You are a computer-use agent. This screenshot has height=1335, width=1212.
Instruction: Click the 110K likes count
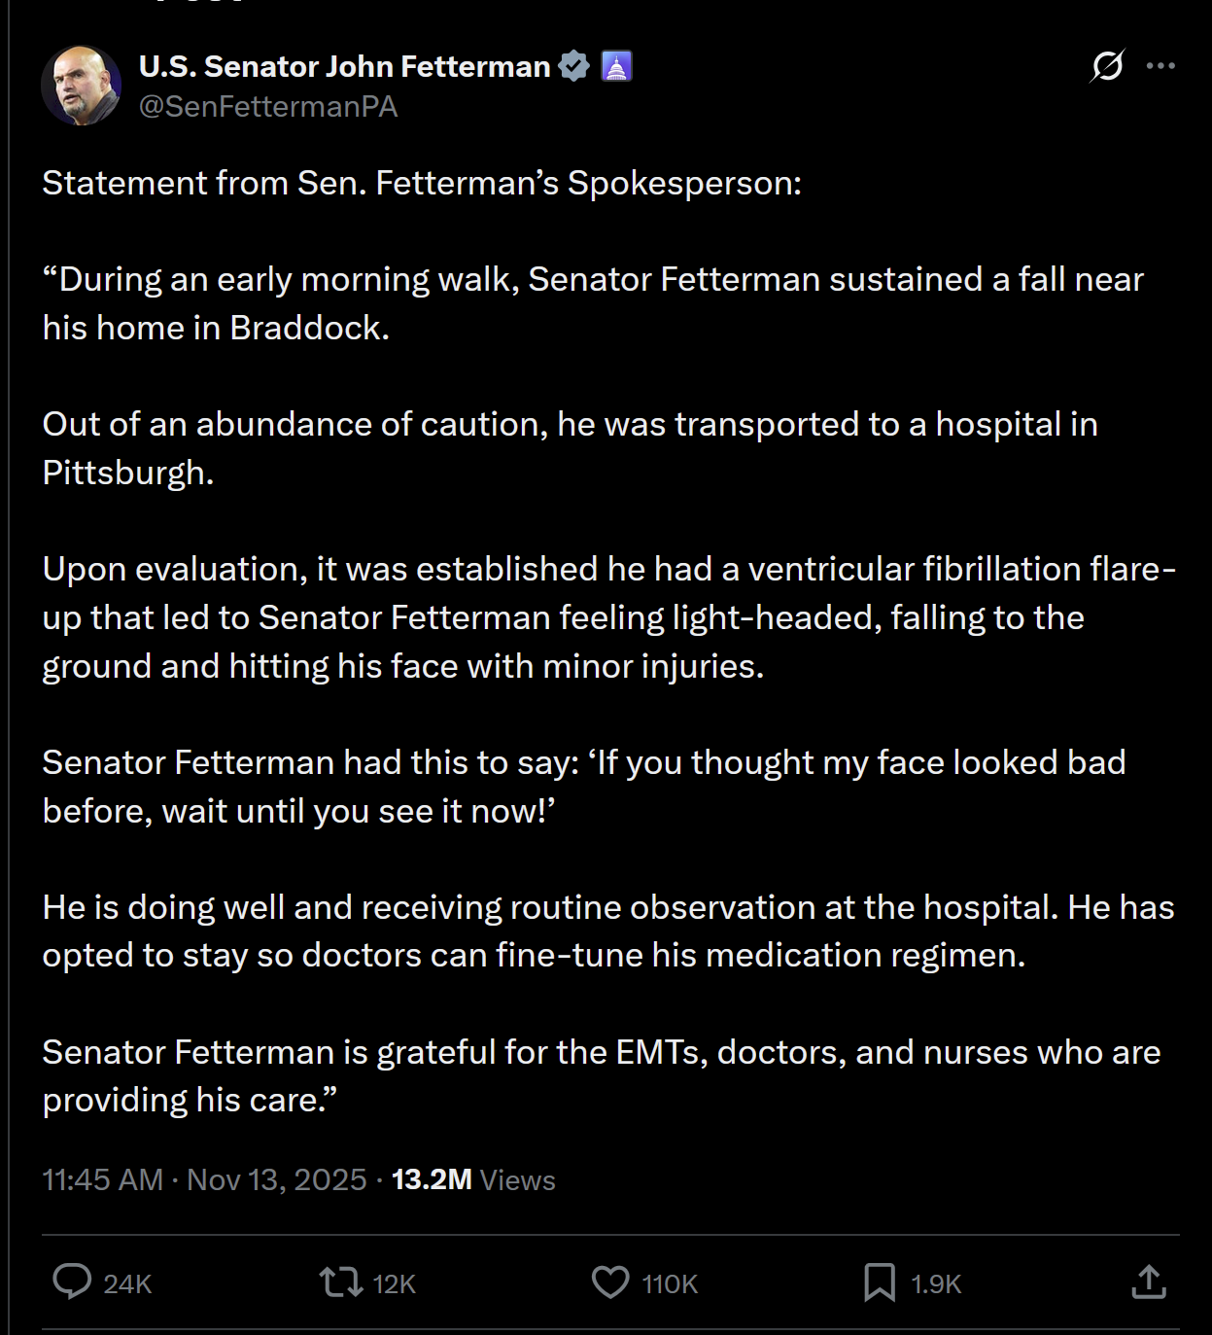pyautogui.click(x=670, y=1284)
